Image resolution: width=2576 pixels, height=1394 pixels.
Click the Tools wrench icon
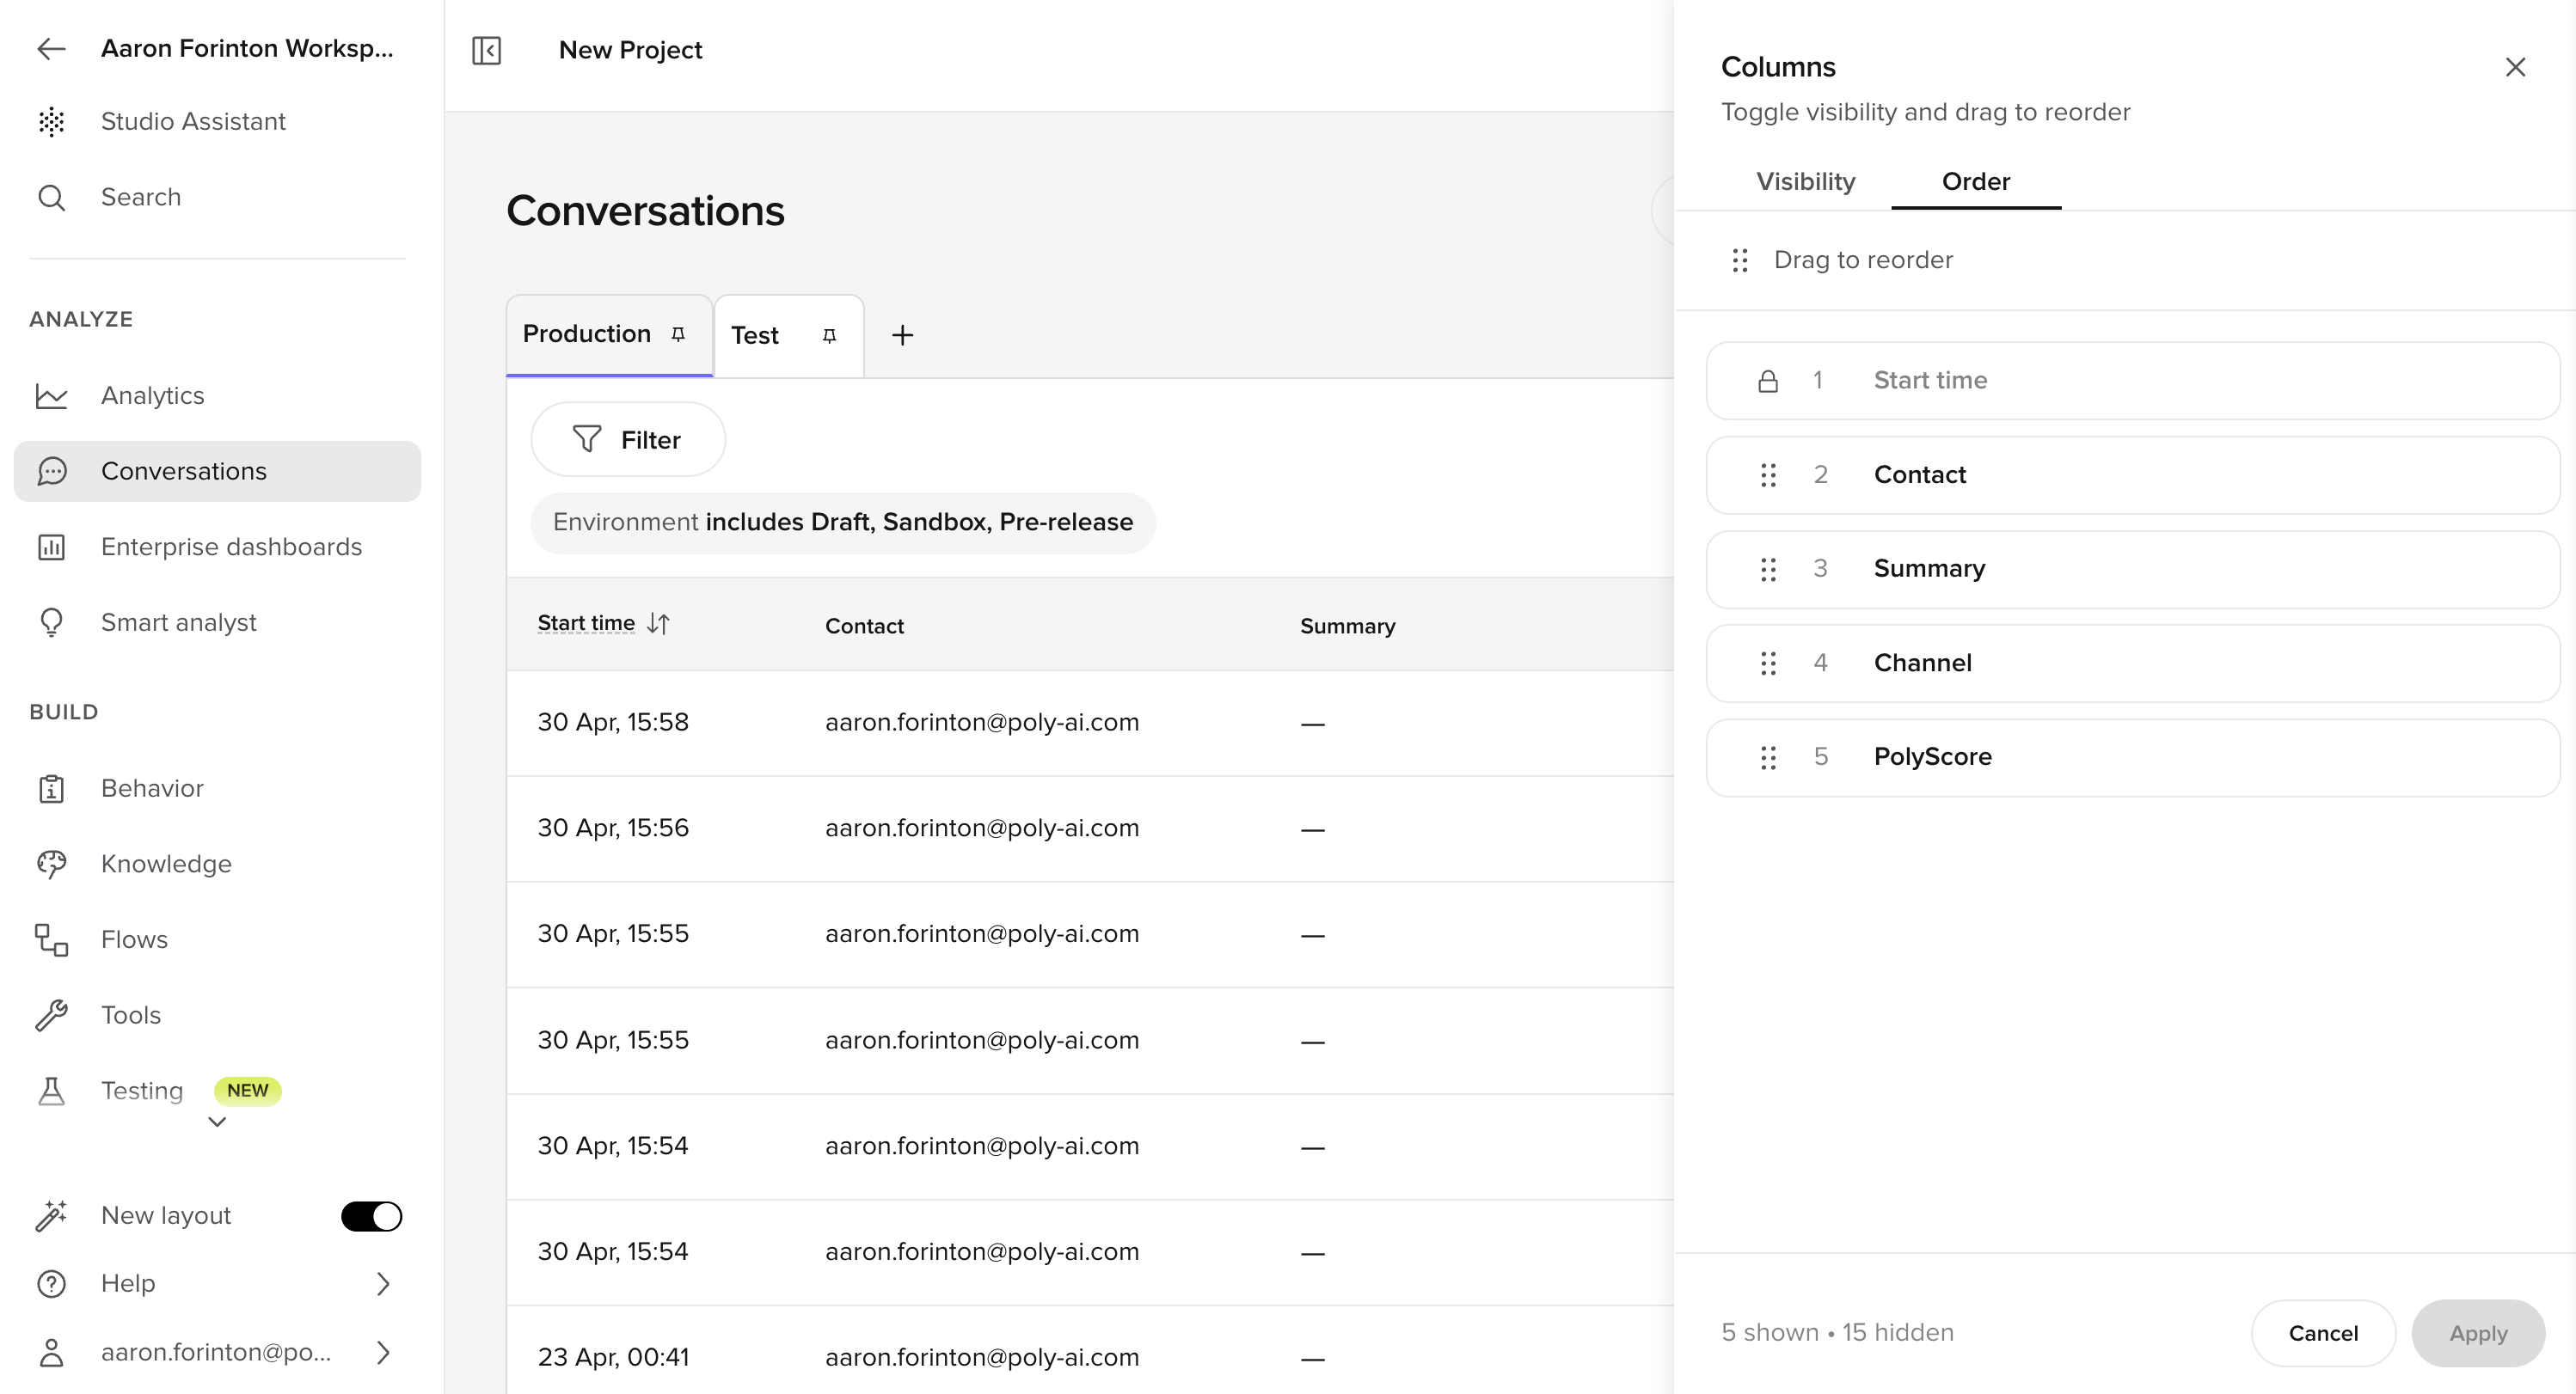point(51,1015)
